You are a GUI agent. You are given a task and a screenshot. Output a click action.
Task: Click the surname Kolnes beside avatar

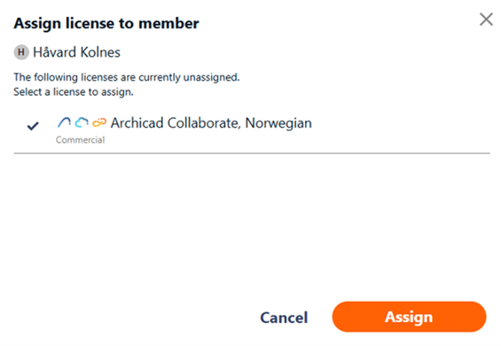[x=99, y=53]
